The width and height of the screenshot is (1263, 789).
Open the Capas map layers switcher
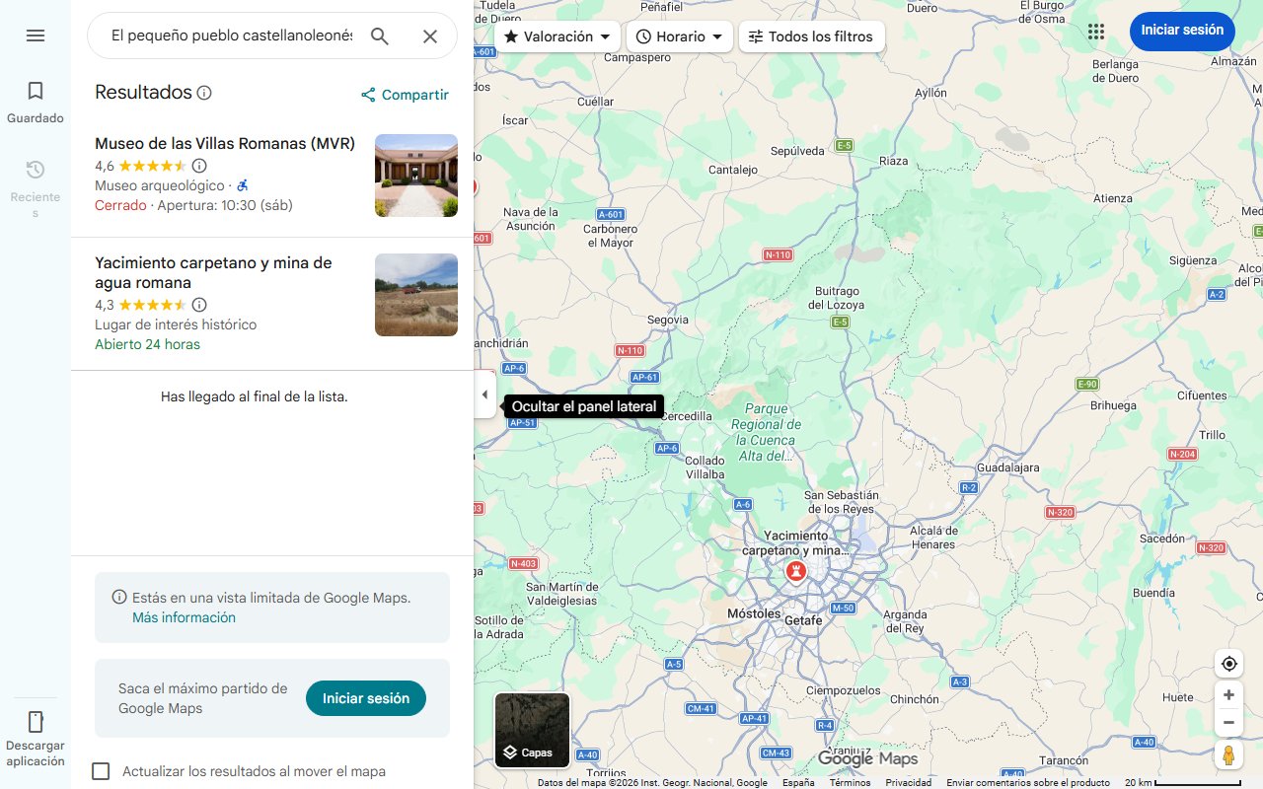click(532, 730)
